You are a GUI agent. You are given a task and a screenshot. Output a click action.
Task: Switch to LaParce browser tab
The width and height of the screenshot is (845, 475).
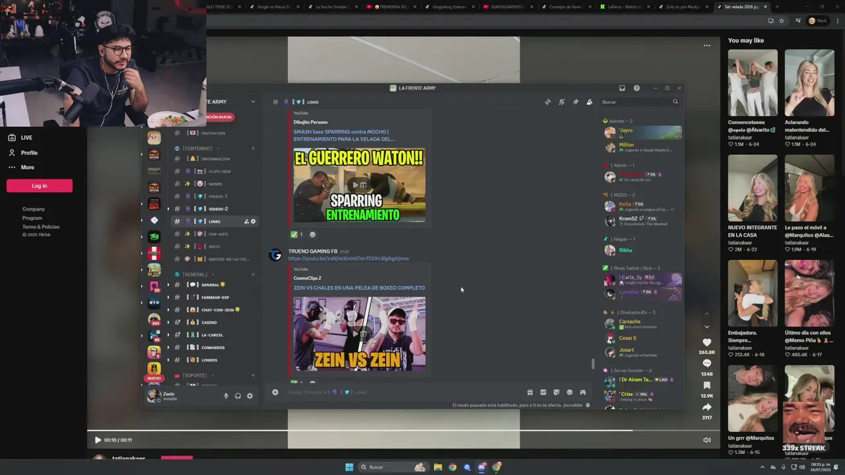click(625, 7)
